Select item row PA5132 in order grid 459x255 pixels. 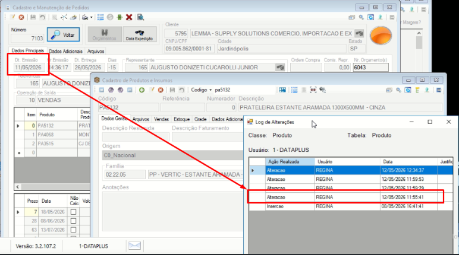pyautogui.click(x=52, y=126)
